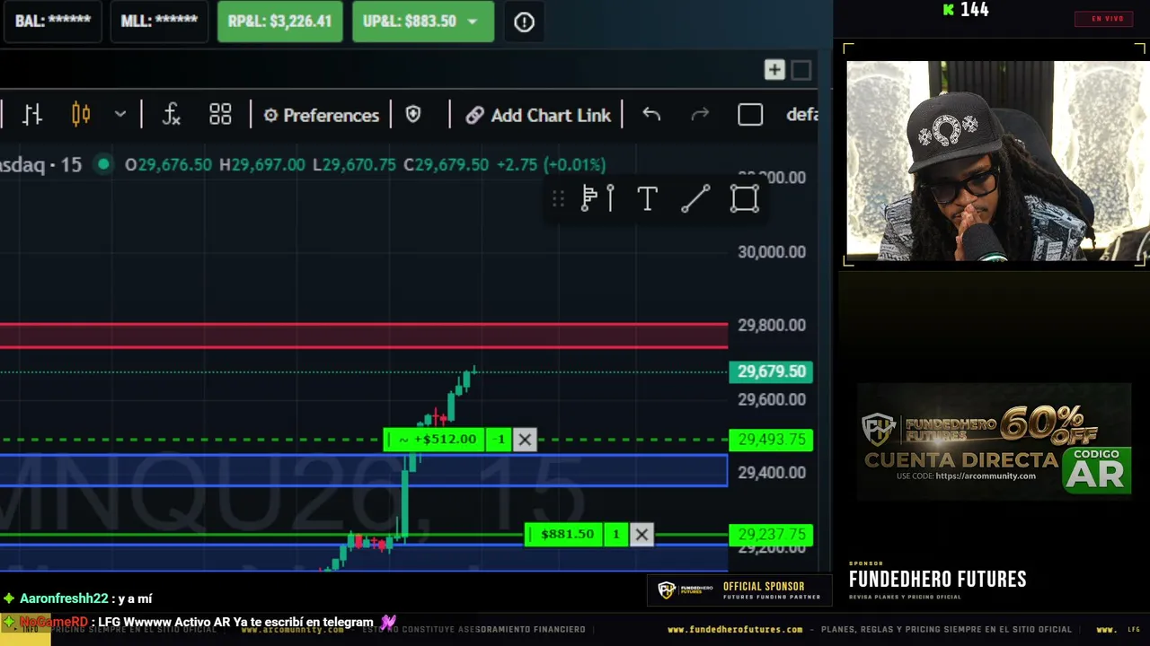Click the L29,670.75 low value
Image resolution: width=1150 pixels, height=646 pixels.
click(354, 165)
